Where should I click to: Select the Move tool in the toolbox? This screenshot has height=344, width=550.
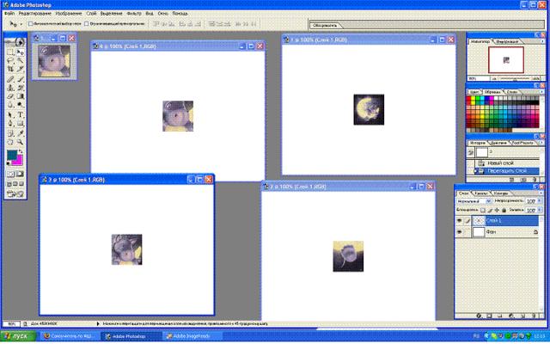tap(21, 52)
